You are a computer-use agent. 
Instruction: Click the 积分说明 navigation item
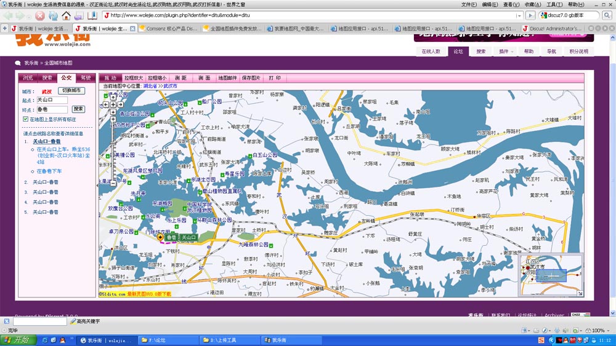[579, 52]
